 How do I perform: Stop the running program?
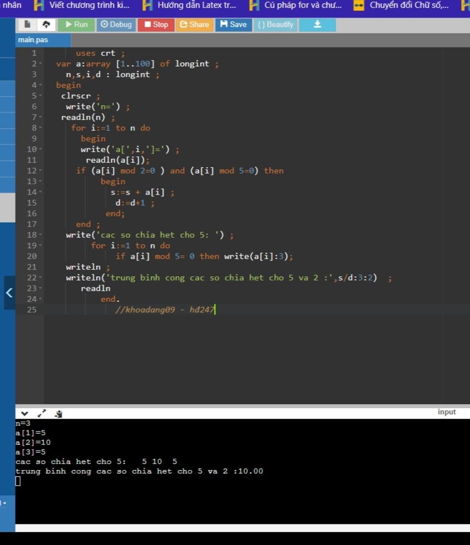point(156,25)
